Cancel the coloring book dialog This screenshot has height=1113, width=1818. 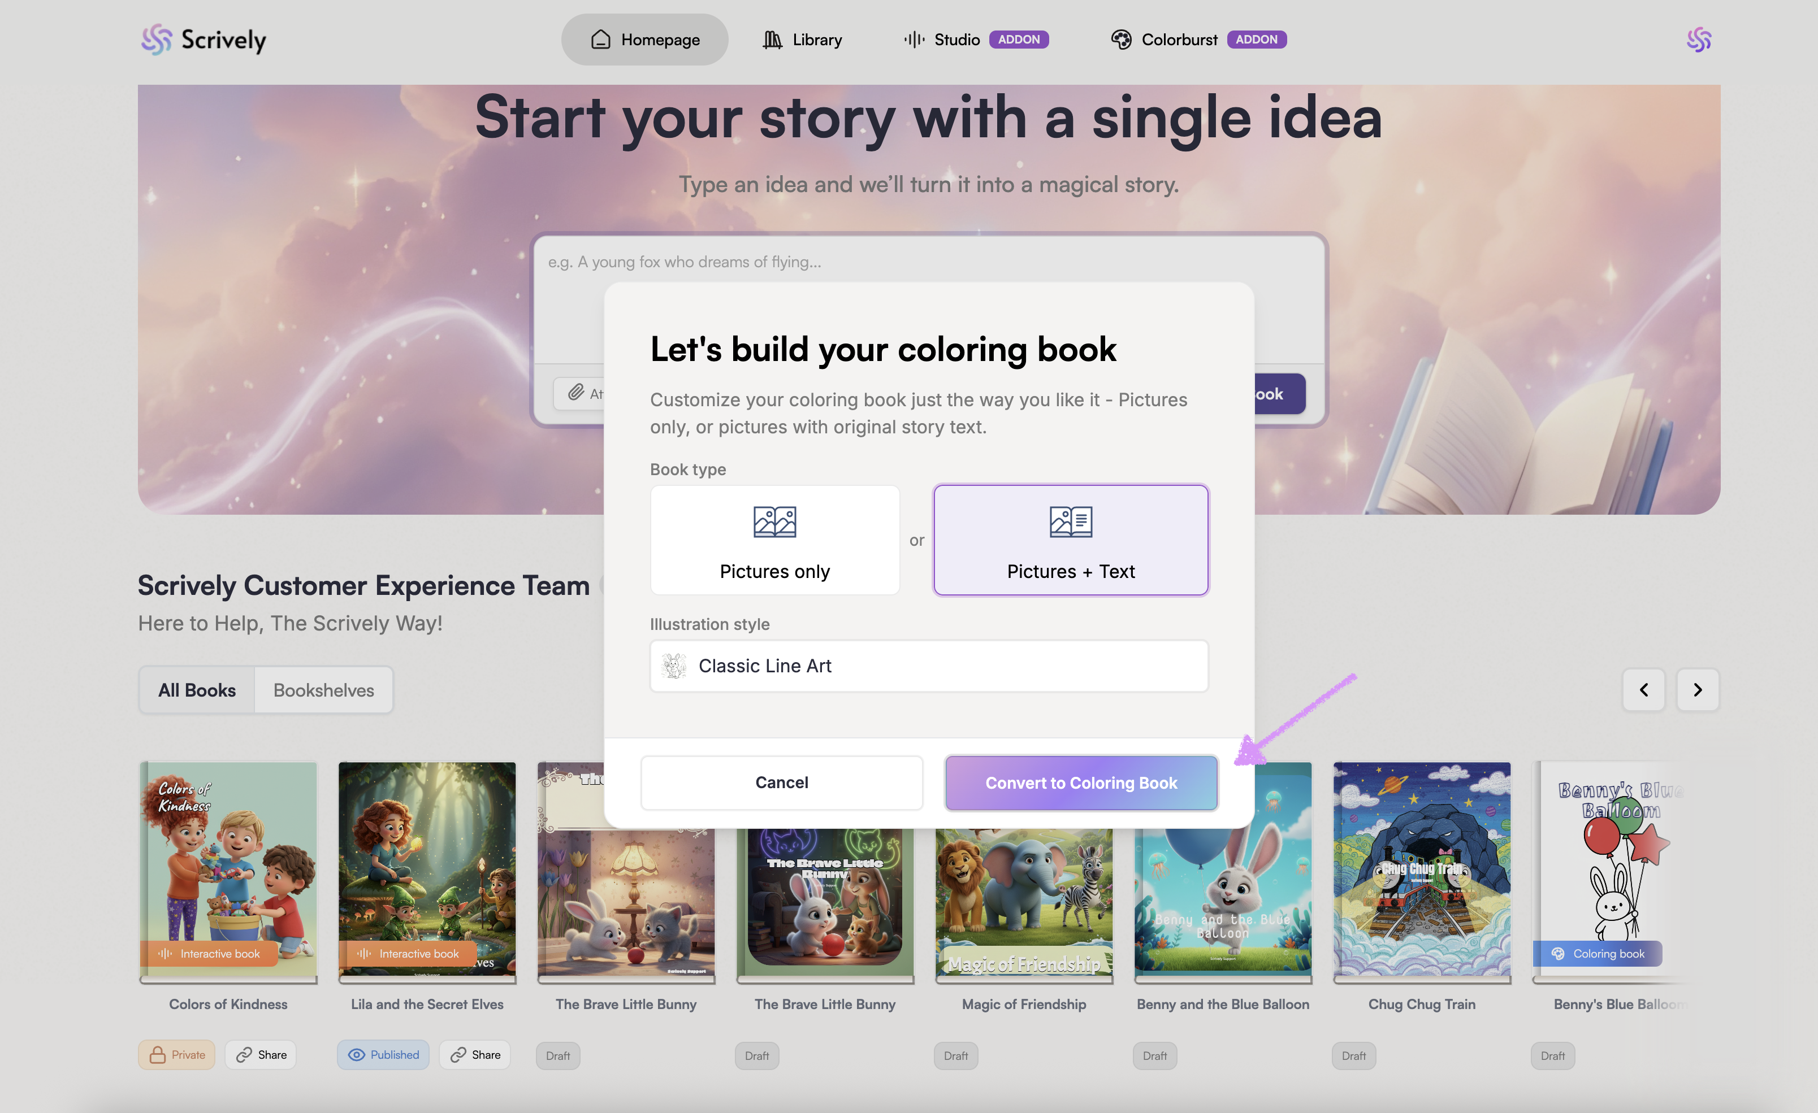coord(781,782)
